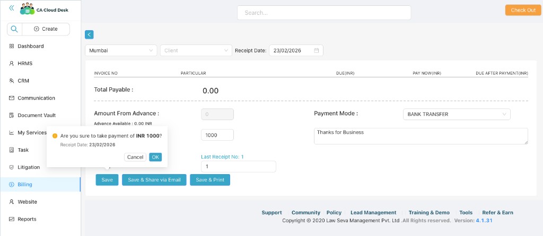Click the Create button in sidebar

pyautogui.click(x=46, y=29)
